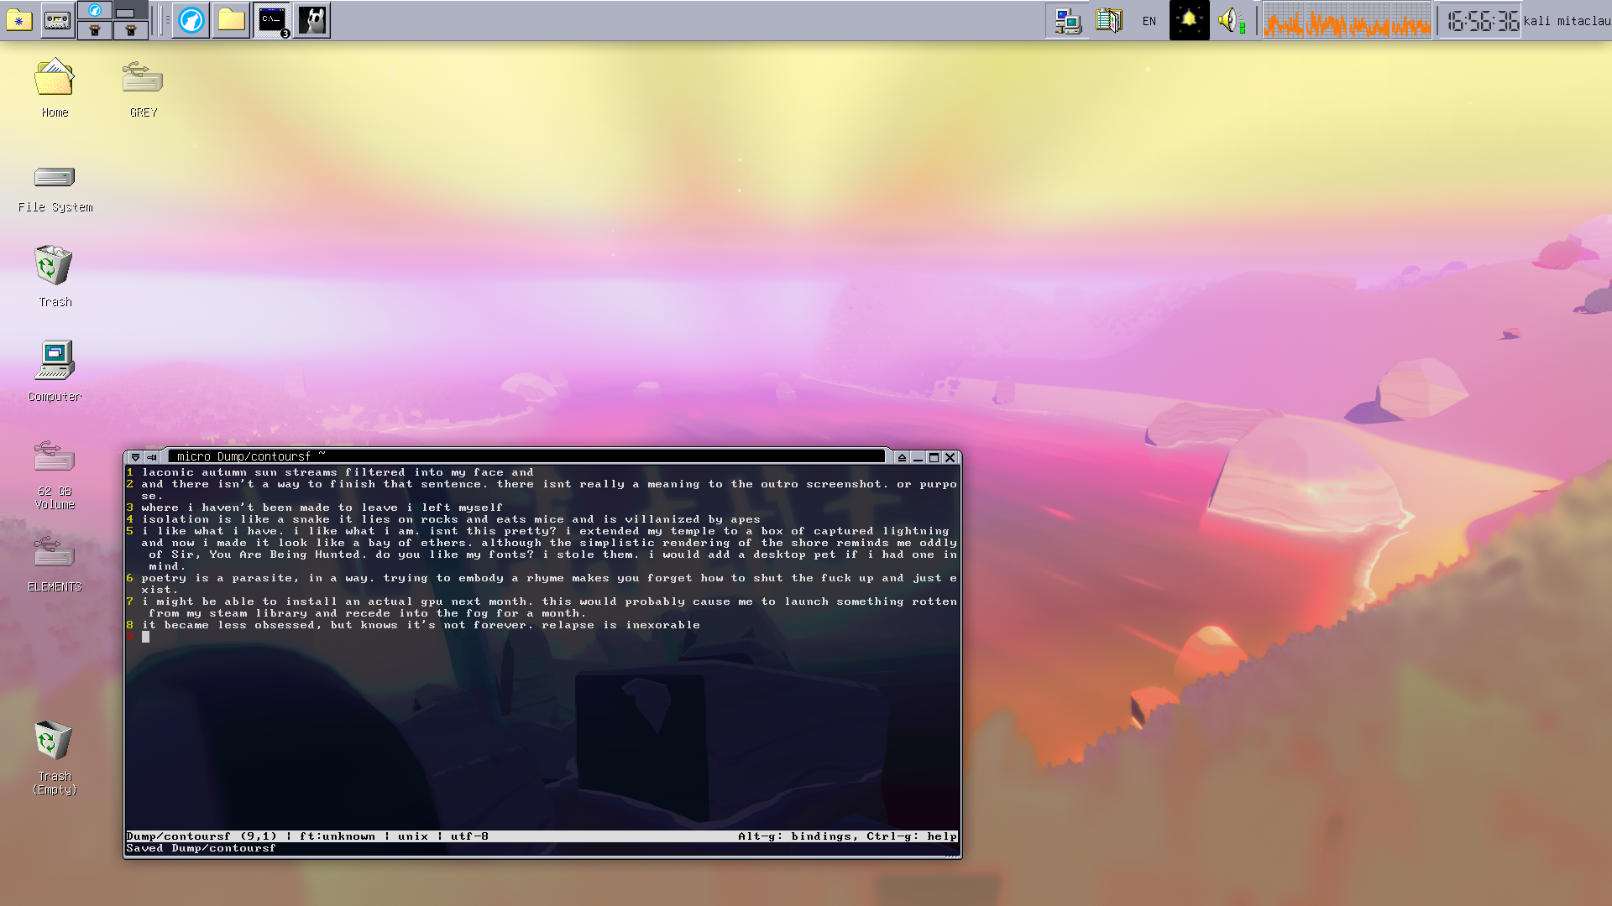The image size is (1612, 906).
Task: Select bottom-left workspace with terminal in pager
Action: tap(95, 30)
